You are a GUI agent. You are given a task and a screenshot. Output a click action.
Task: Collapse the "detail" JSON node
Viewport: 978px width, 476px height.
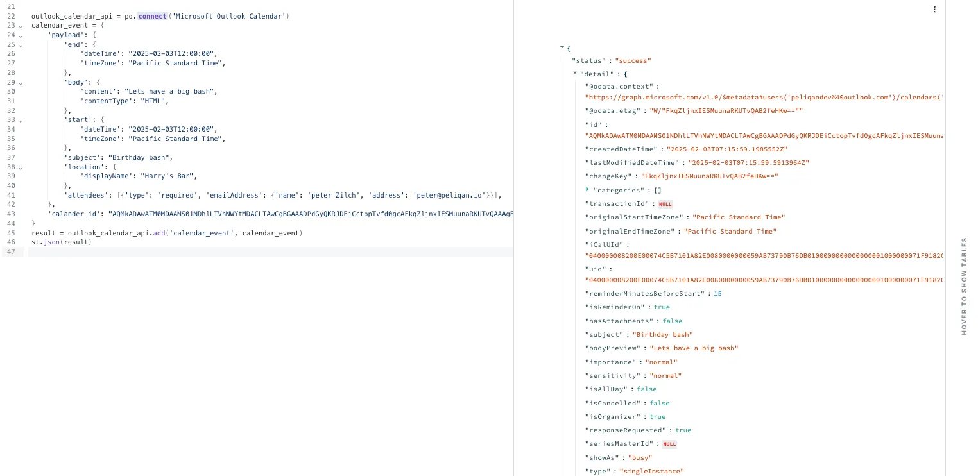tap(574, 74)
